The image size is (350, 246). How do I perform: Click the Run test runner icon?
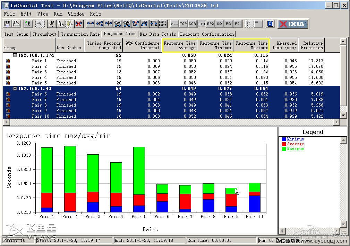(x=28, y=24)
